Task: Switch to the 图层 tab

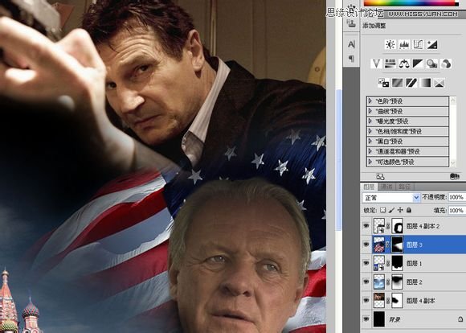Action: (x=369, y=187)
